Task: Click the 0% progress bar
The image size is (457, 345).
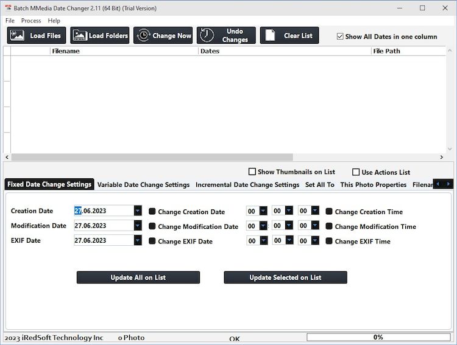Action: point(378,337)
